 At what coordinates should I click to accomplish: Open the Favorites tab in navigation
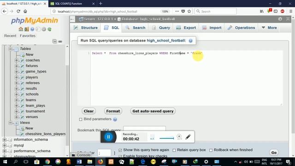point(28,36)
